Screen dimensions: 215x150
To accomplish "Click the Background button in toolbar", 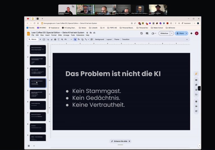I will [99, 39].
